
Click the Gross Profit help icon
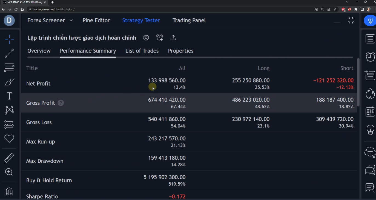click(x=61, y=103)
